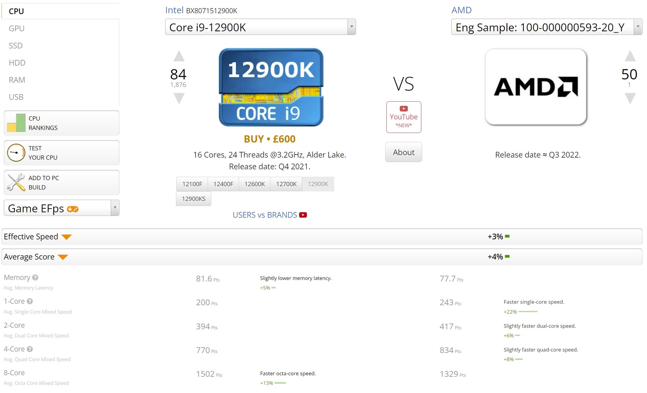
Task: Click the GPU sidebar navigation icon
Action: pyautogui.click(x=16, y=28)
